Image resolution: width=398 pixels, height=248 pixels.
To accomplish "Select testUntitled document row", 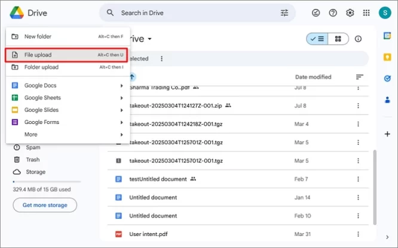I will (x=238, y=179).
